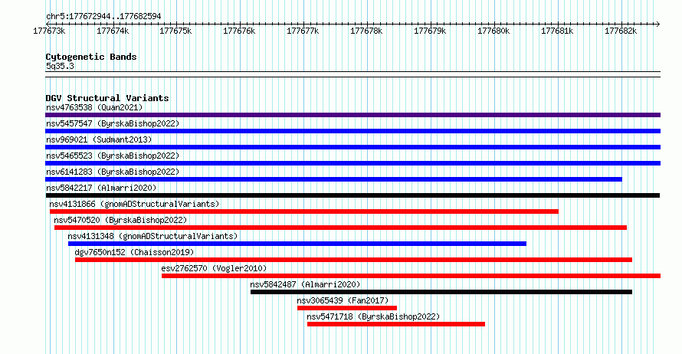Click the nsv4131866 (gnomADStructuralVariants) label
The width and height of the screenshot is (682, 354).
[134, 204]
